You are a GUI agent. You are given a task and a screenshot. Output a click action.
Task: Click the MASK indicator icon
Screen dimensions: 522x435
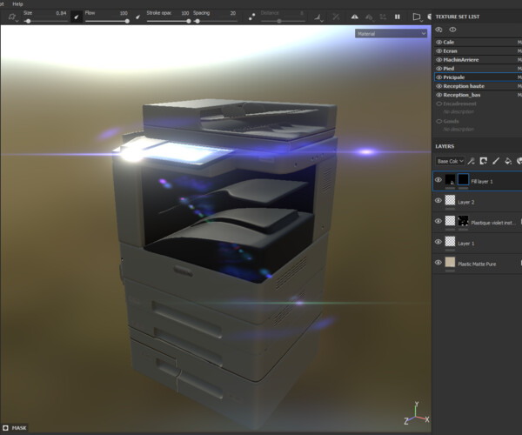pyautogui.click(x=5, y=428)
